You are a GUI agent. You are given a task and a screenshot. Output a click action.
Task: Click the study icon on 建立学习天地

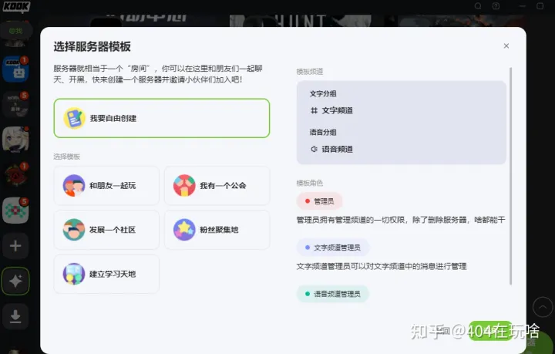click(x=74, y=274)
